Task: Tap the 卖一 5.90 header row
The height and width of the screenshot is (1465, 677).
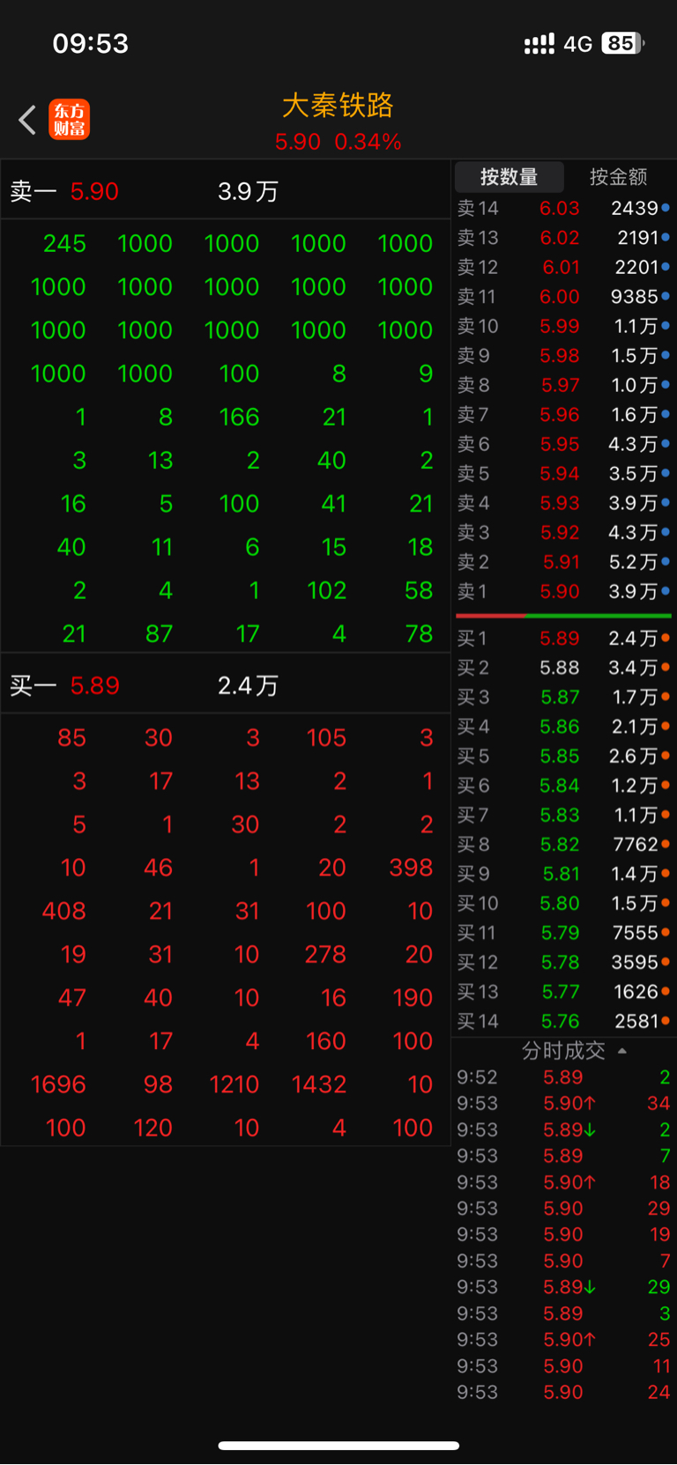Action: pos(226,191)
